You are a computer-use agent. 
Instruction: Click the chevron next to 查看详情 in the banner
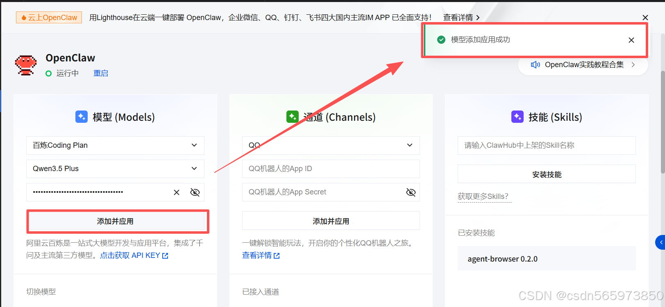tap(478, 18)
